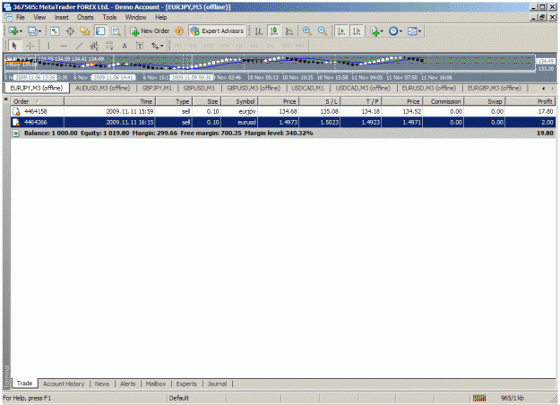The width and height of the screenshot is (560, 405).
Task: Open the Experts terminal tab
Action: tap(186, 383)
